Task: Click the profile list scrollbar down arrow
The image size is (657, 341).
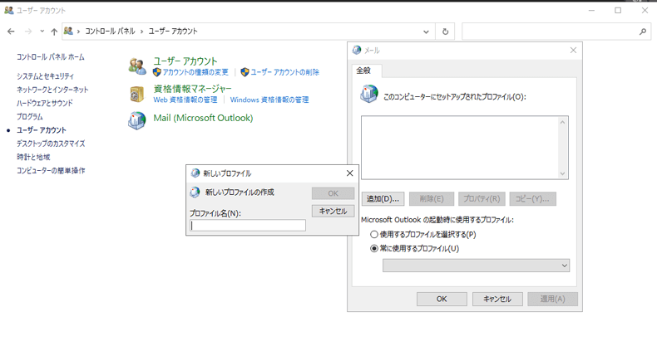Action: (x=562, y=173)
